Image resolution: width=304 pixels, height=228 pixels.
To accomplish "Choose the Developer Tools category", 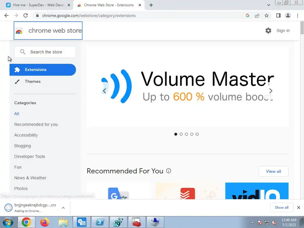I will pos(30,156).
